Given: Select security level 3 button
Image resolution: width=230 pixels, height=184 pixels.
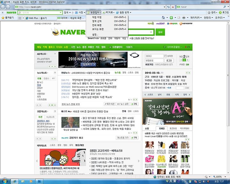Looking at the screenshot, I should point(188,60).
